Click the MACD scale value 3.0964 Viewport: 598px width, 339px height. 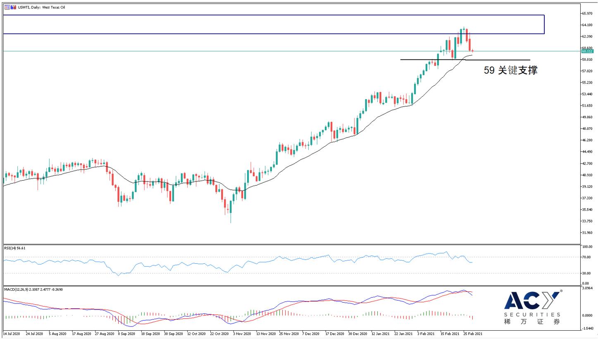[x=588, y=288]
